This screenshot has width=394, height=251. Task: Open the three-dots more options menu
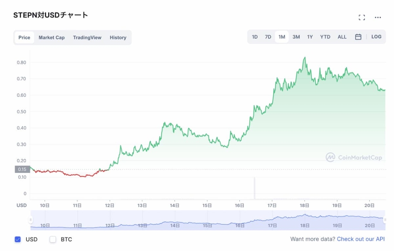click(x=378, y=17)
